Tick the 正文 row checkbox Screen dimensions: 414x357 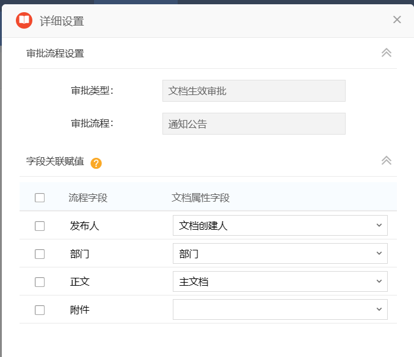click(x=40, y=282)
